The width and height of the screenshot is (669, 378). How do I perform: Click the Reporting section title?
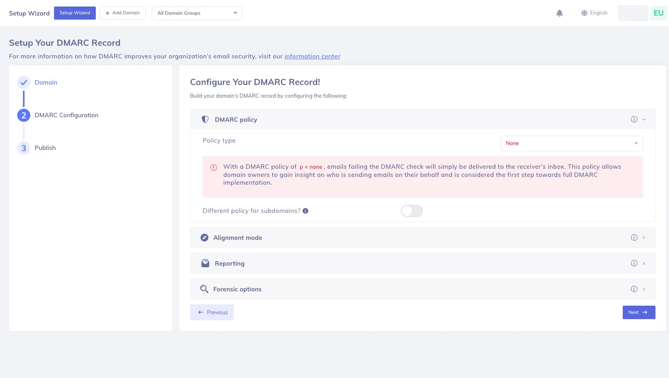[x=230, y=264]
